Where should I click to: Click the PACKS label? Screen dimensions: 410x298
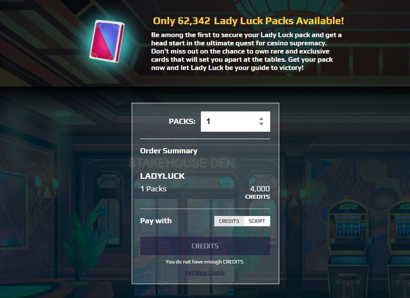182,122
